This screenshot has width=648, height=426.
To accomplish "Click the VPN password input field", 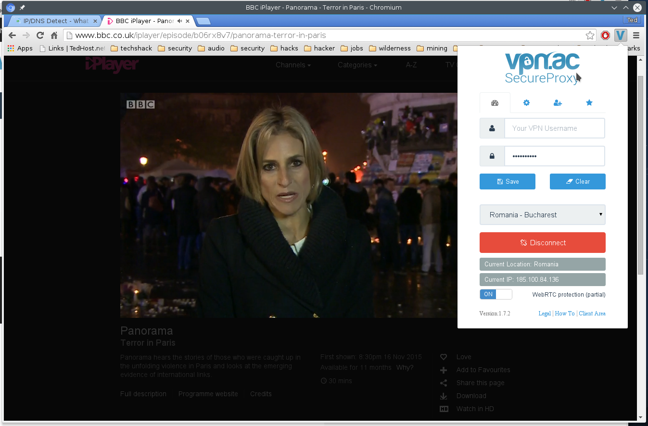I will click(554, 156).
